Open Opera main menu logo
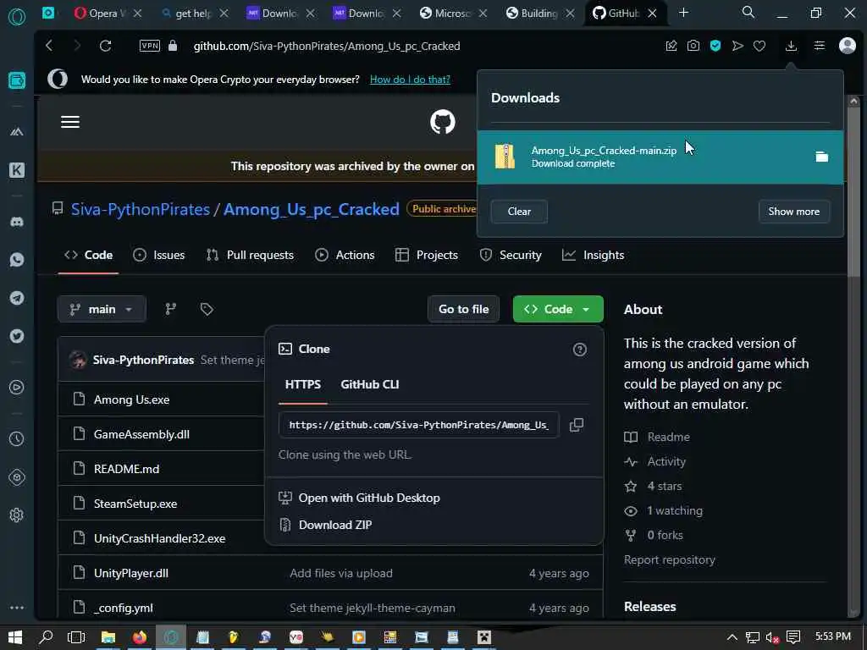The width and height of the screenshot is (867, 650). tap(17, 17)
